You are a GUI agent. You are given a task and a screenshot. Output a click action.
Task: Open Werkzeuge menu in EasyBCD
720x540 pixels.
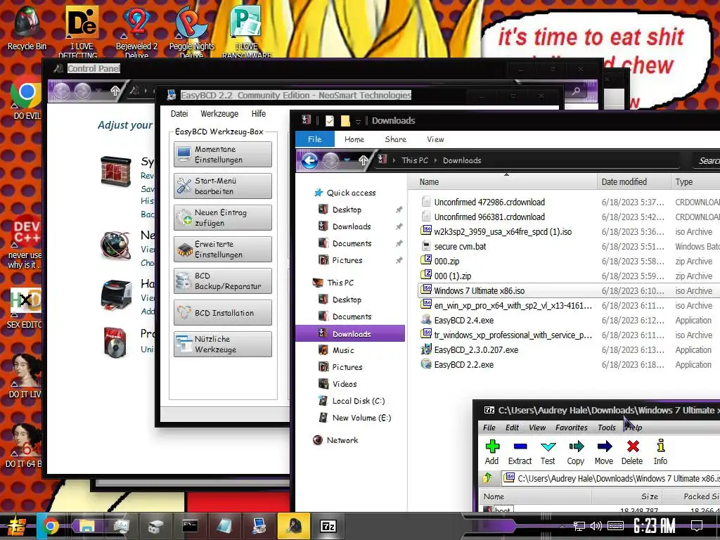pyautogui.click(x=219, y=114)
